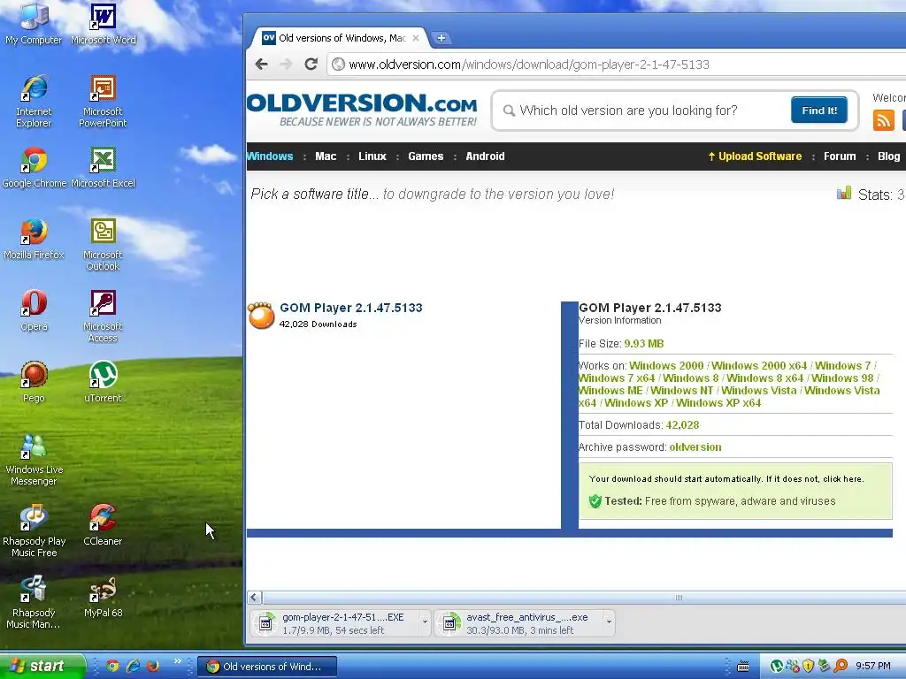Open the Opera desktop icon

[x=34, y=310]
